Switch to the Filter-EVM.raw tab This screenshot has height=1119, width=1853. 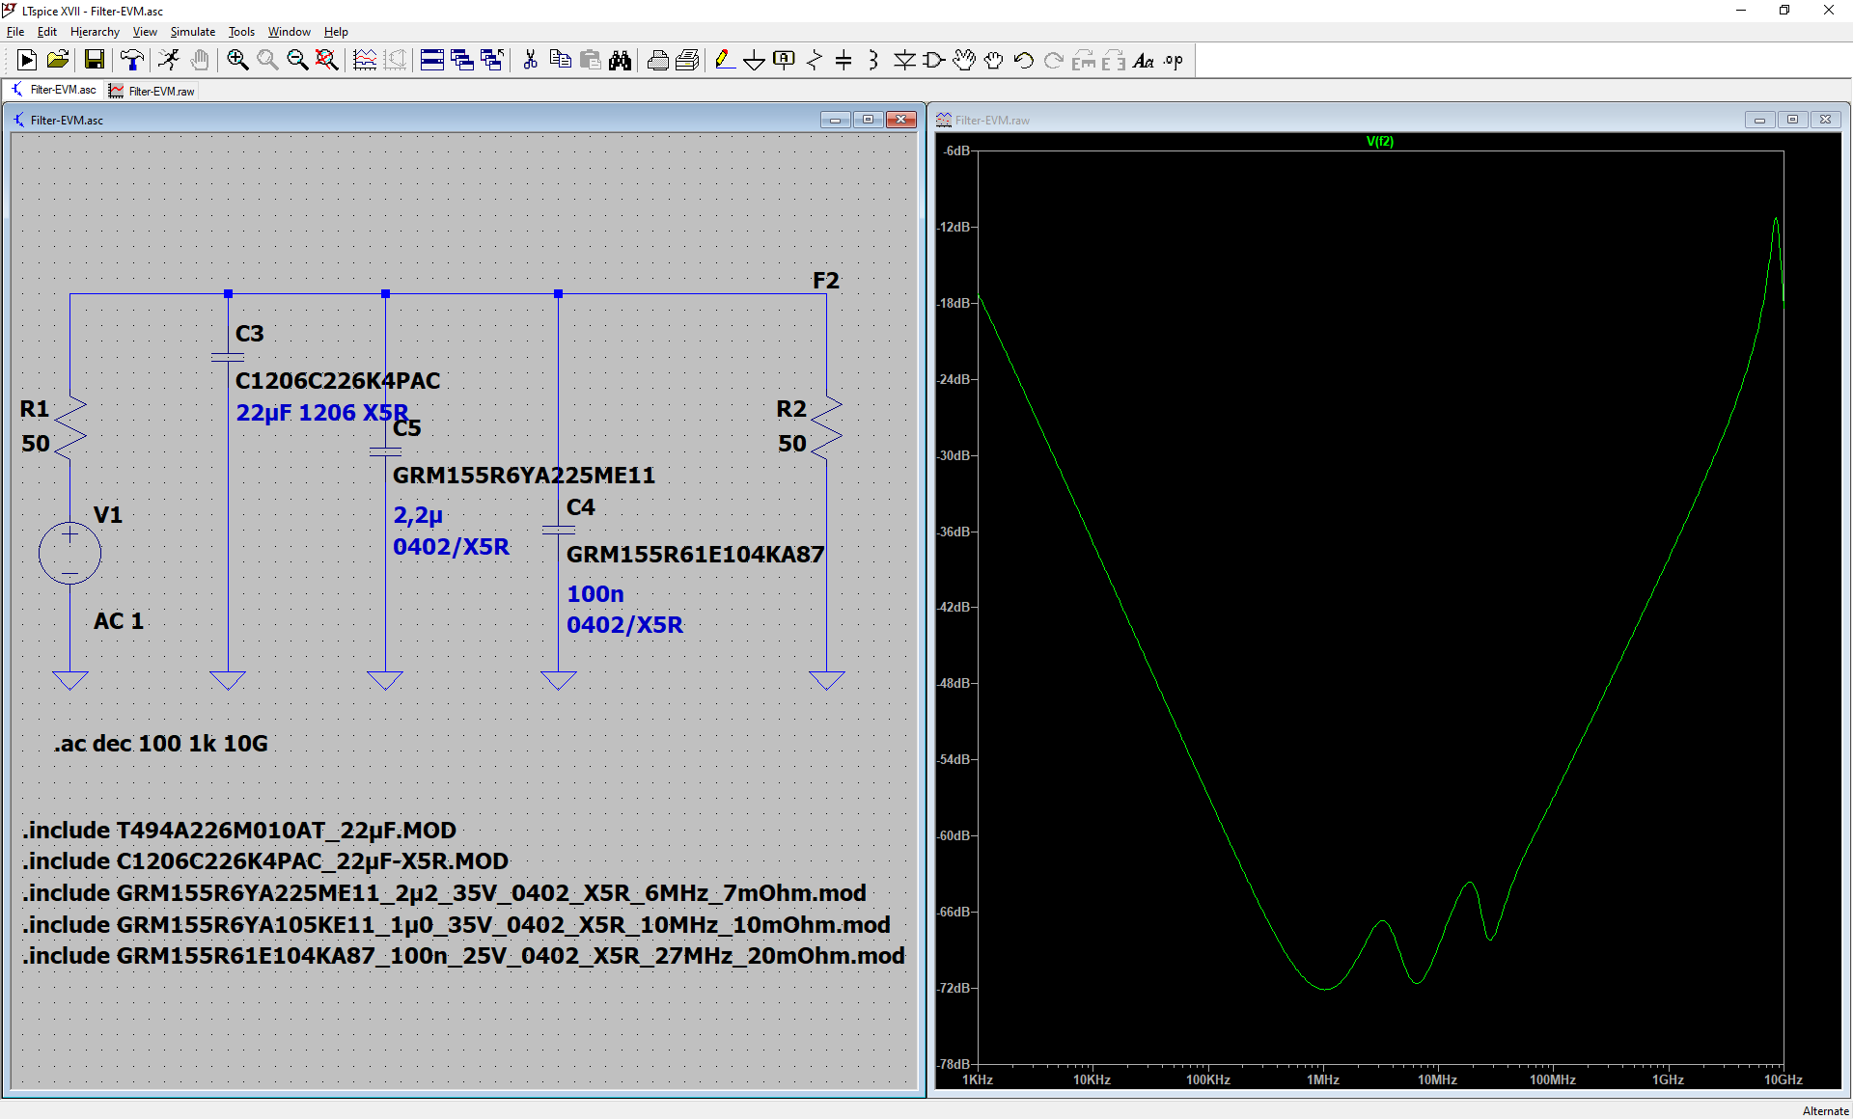point(152,91)
